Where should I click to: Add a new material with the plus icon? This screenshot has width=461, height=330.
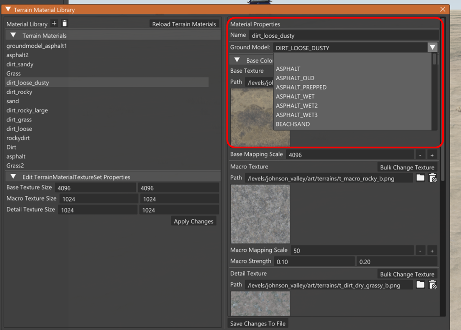[x=54, y=24]
